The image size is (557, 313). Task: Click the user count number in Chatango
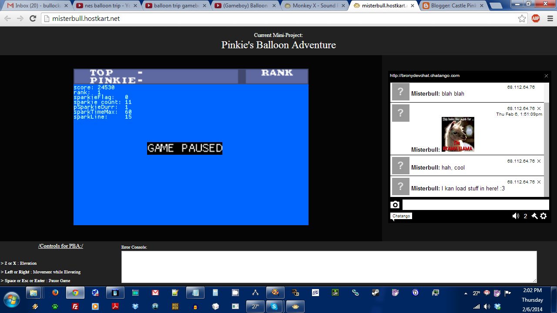pos(525,216)
